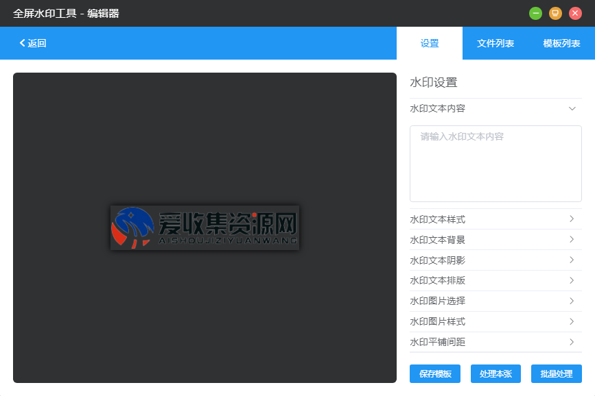
Task: Click the green minimize circle icon
Action: tap(535, 12)
